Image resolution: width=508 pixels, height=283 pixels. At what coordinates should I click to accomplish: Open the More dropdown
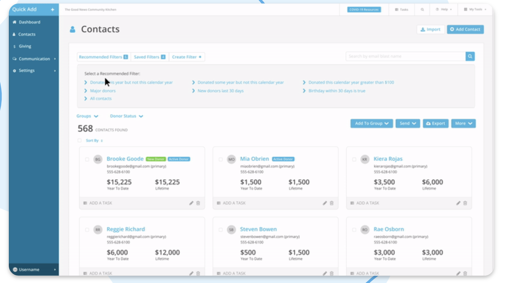pyautogui.click(x=463, y=123)
